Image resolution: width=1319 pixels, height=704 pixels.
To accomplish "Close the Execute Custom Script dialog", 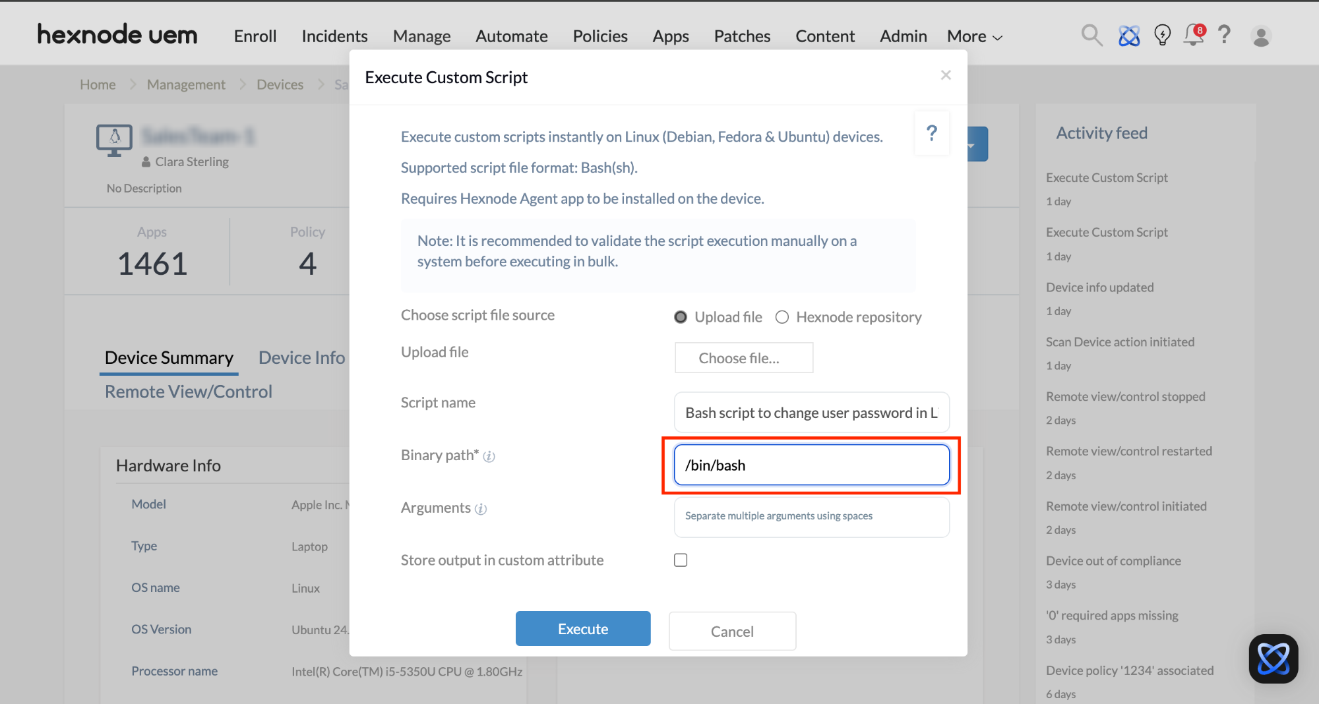I will pyautogui.click(x=946, y=75).
